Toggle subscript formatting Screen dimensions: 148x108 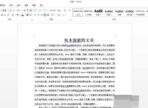[5, 15]
